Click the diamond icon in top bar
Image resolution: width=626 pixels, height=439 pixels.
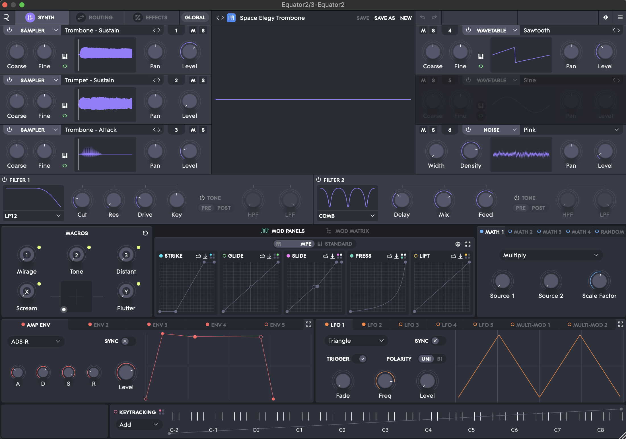click(606, 17)
